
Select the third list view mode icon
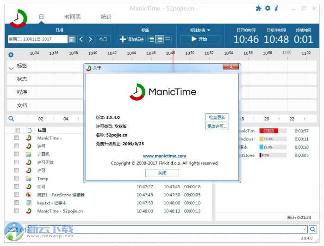(x=168, y=39)
